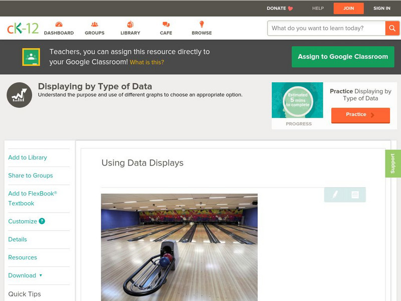Click the pencil annotate icon
The width and height of the screenshot is (401, 301).
point(335,195)
